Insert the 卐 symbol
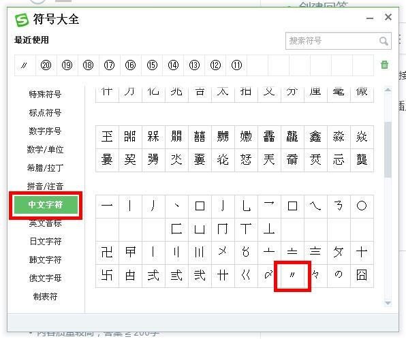406x339 pixels. pyautogui.click(x=107, y=276)
